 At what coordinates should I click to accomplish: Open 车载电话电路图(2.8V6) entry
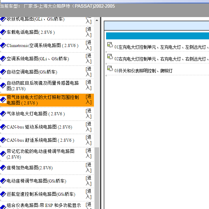point(31,32)
